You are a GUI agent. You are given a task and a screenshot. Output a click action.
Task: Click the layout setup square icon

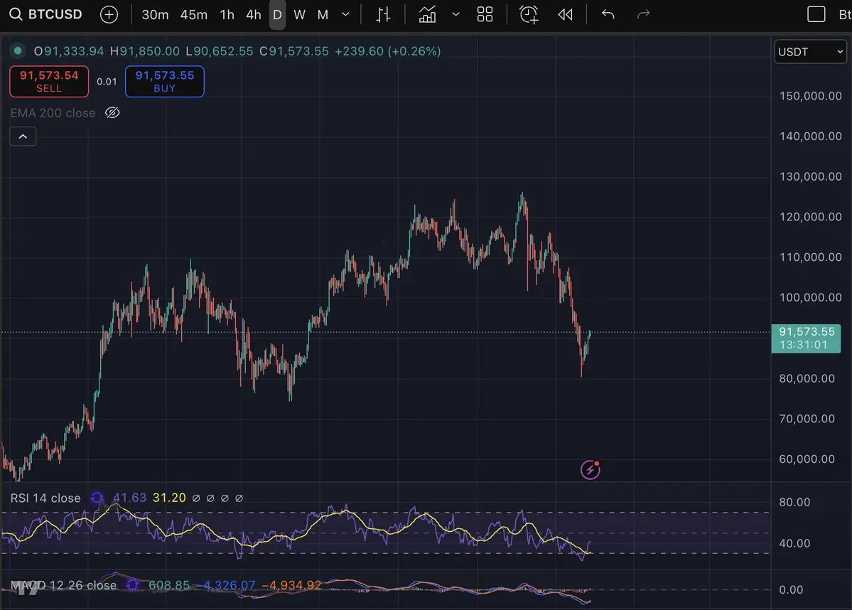[x=816, y=15]
